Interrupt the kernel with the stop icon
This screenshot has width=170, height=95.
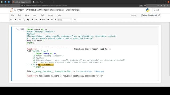[x=48, y=20]
